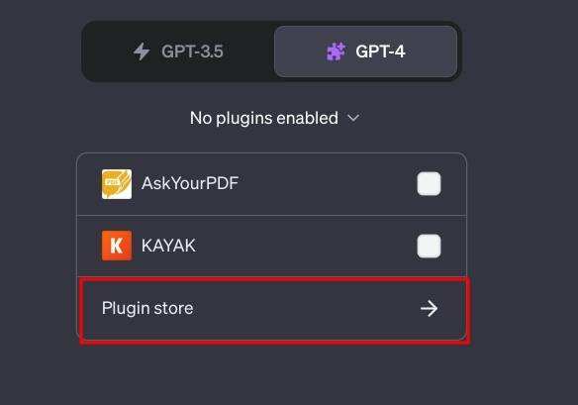
Task: Select the Plugin store text label
Action: pyautogui.click(x=147, y=308)
